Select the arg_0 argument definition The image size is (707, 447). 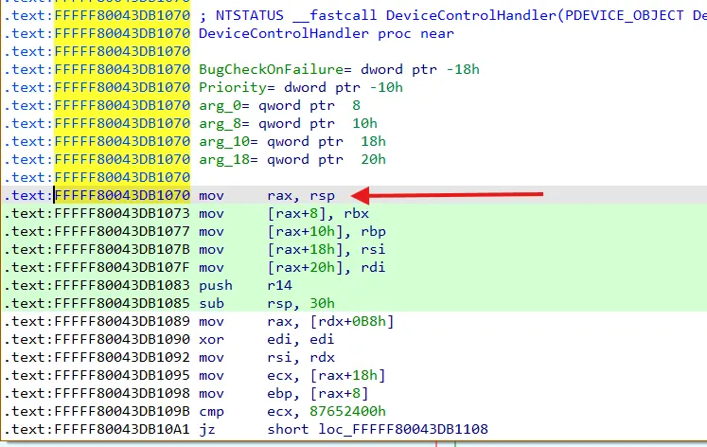point(279,105)
